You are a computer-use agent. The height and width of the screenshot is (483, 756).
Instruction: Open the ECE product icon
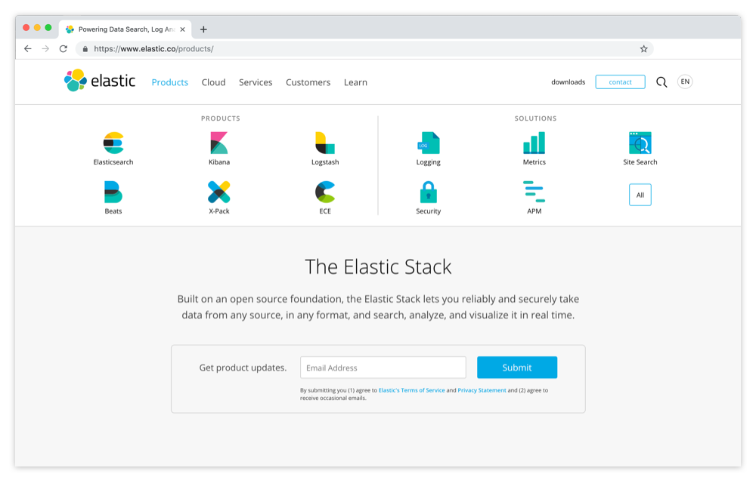pyautogui.click(x=325, y=192)
